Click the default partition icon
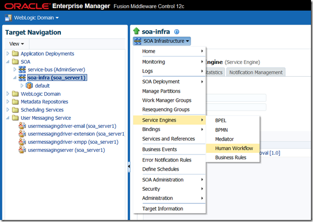Viewport: 313px width, 222px height. pos(29,86)
